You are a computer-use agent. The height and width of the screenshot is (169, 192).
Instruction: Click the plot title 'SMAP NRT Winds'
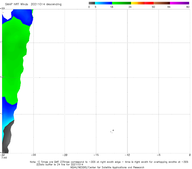click(x=17, y=4)
